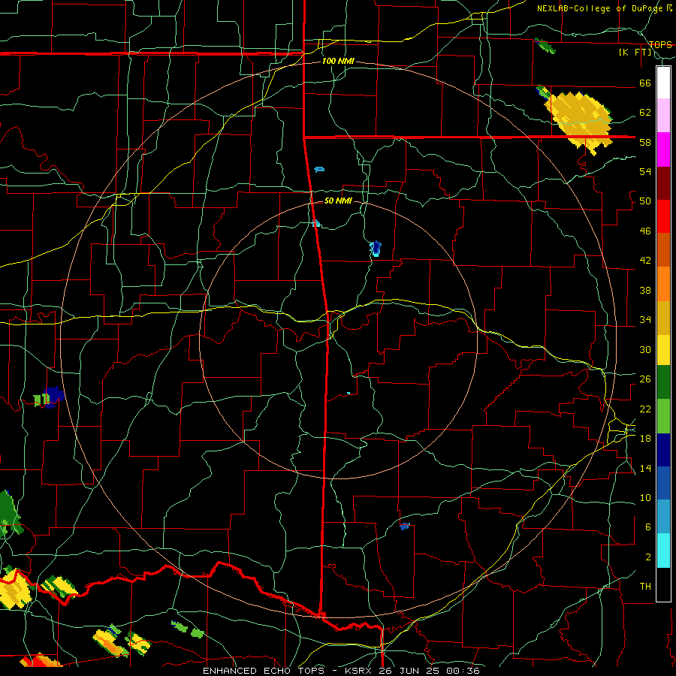The width and height of the screenshot is (676, 676).
Task: Click the "NEXLAB-College of DuPage" credit text
Action: pos(601,8)
